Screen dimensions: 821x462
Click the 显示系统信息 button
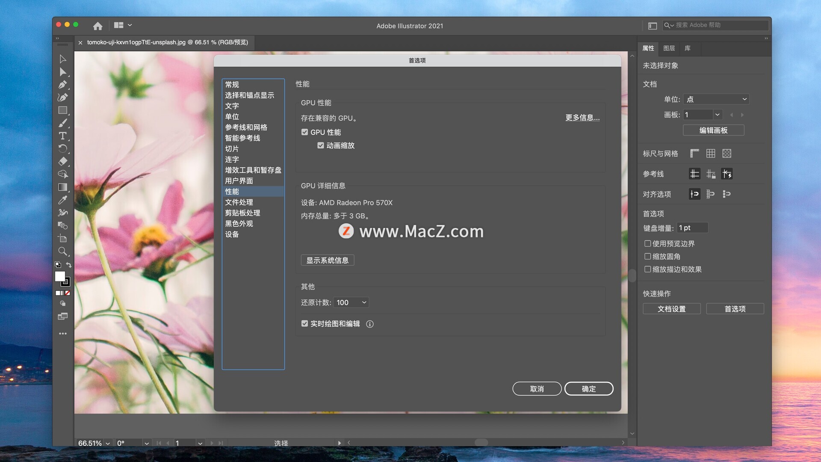[328, 260]
